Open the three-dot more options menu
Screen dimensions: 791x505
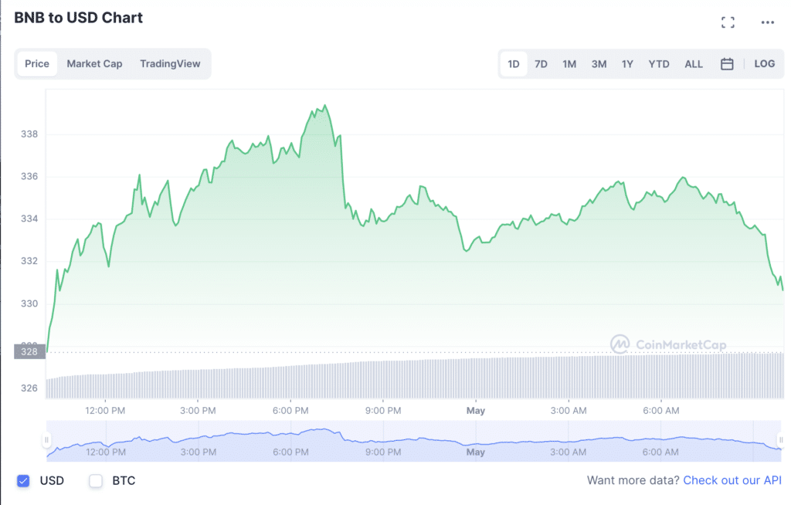coord(767,22)
